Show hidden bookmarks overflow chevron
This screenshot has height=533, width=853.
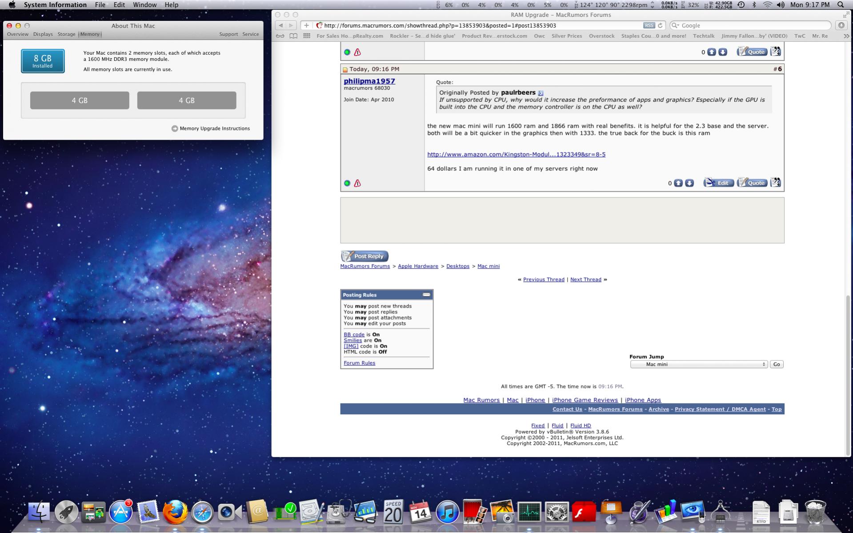tap(846, 36)
